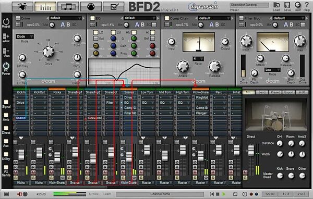Viewport: 313px width, 199px height.
Task: Toggle the Filter Mod power checkbox
Action: [x=242, y=18]
